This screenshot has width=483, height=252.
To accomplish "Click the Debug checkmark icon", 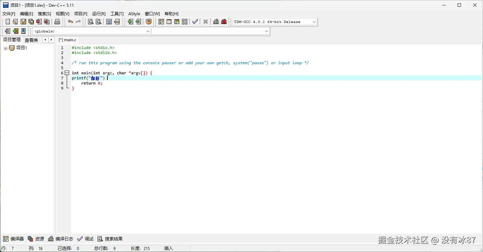I will (195, 22).
